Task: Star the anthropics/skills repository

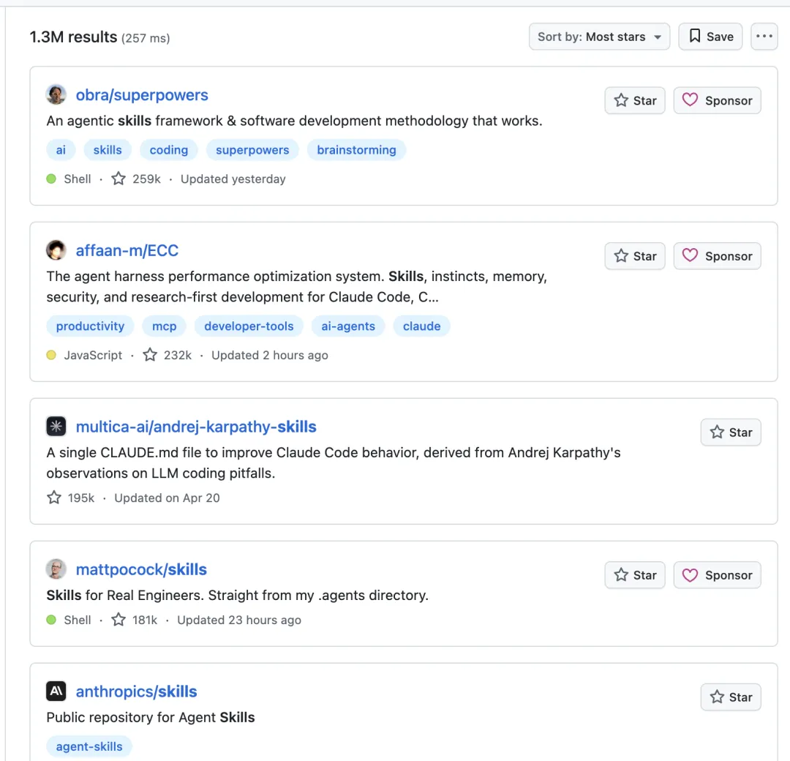Action: 731,697
